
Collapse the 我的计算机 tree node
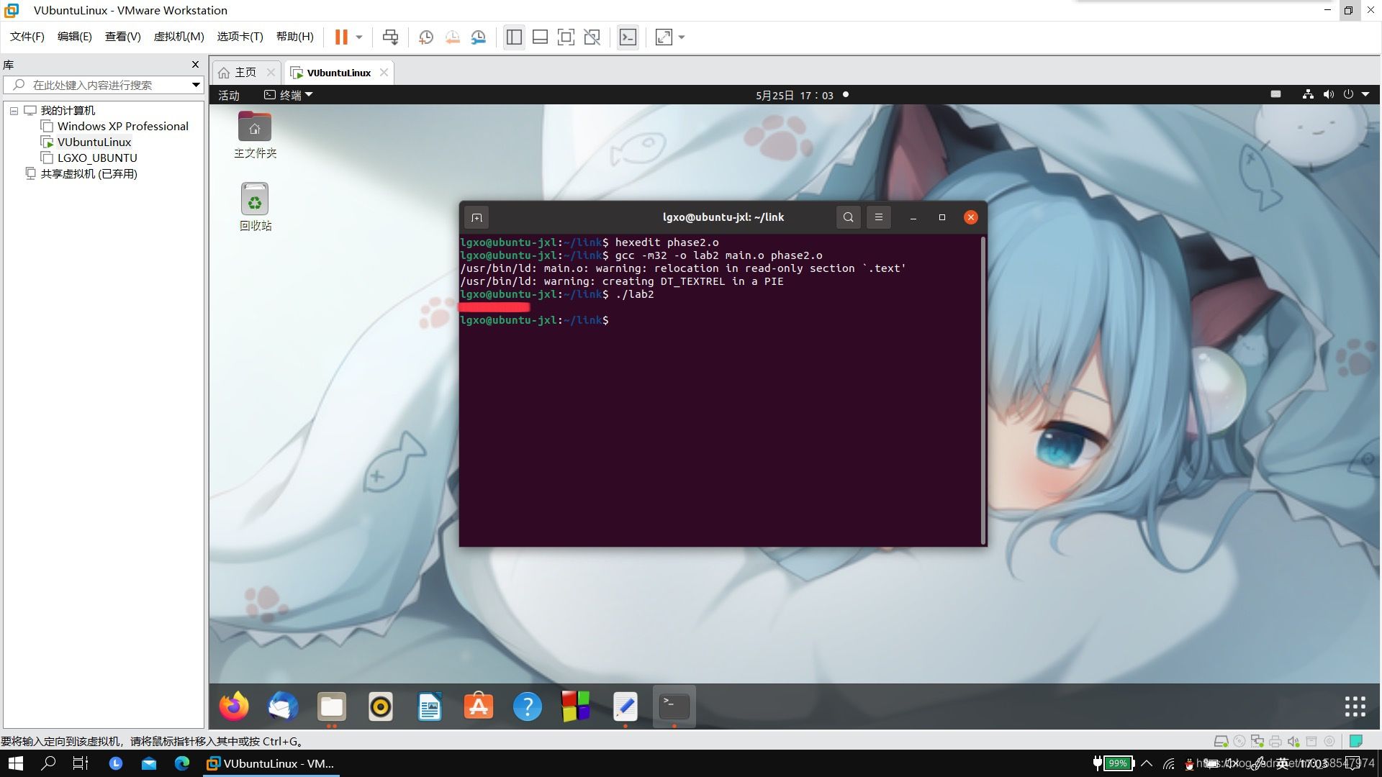tap(14, 111)
